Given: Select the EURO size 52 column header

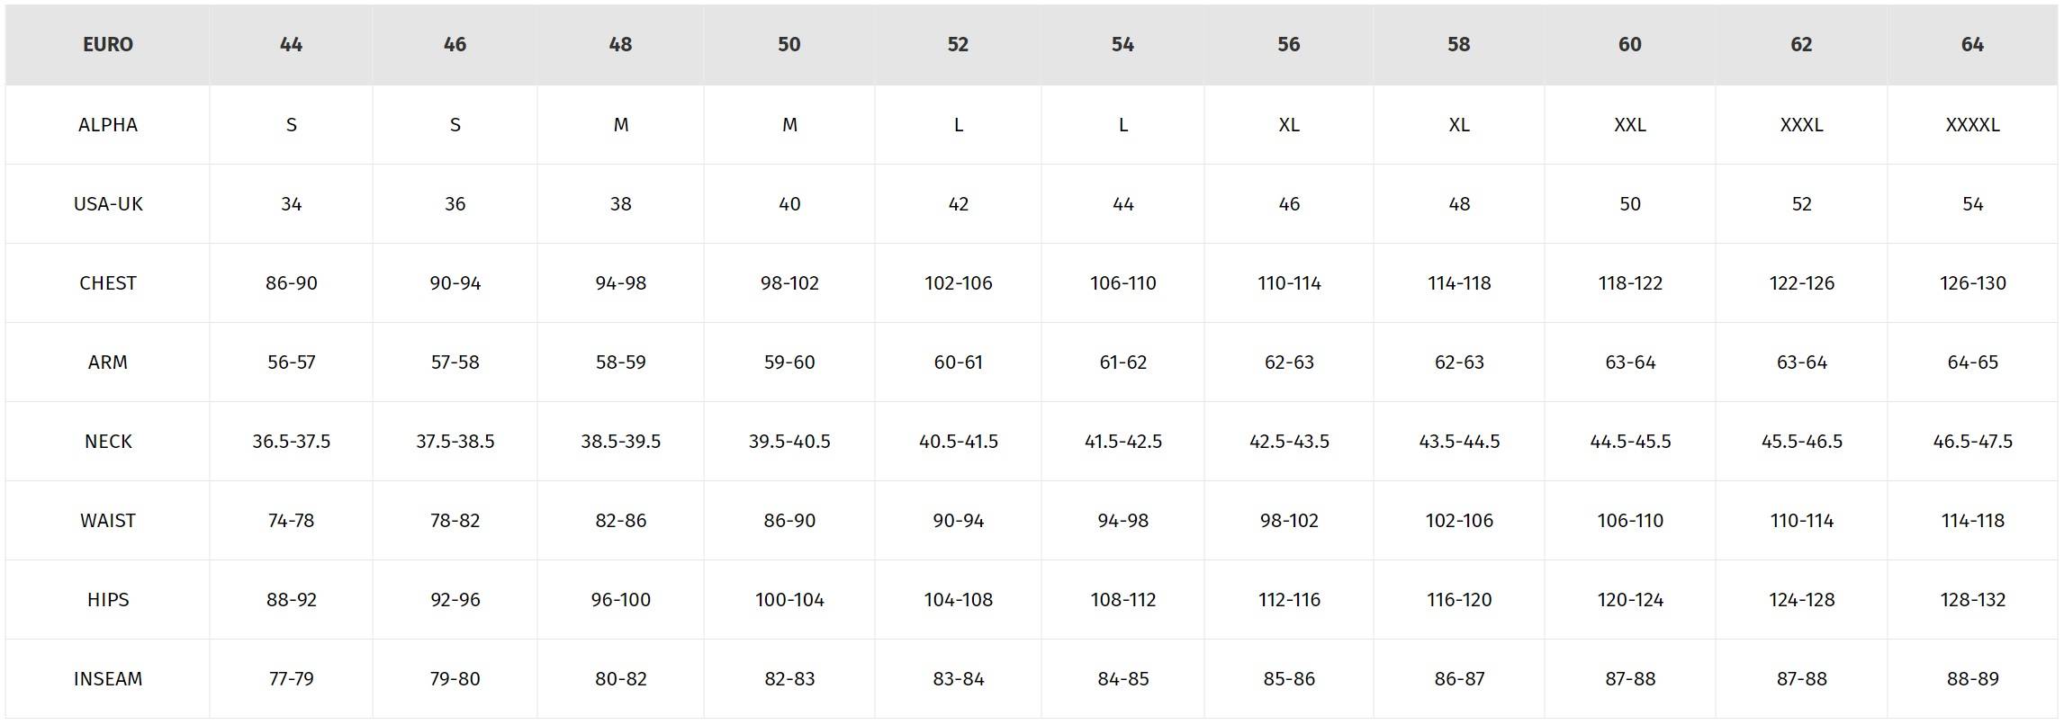Looking at the screenshot, I should coord(958,45).
